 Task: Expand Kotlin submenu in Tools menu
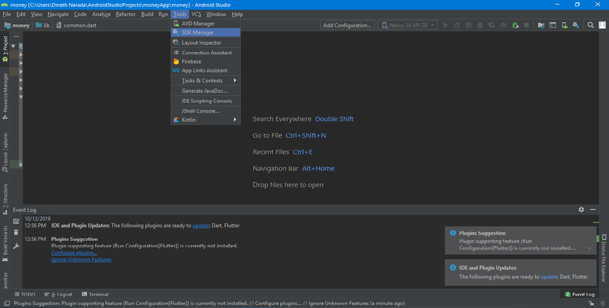206,120
